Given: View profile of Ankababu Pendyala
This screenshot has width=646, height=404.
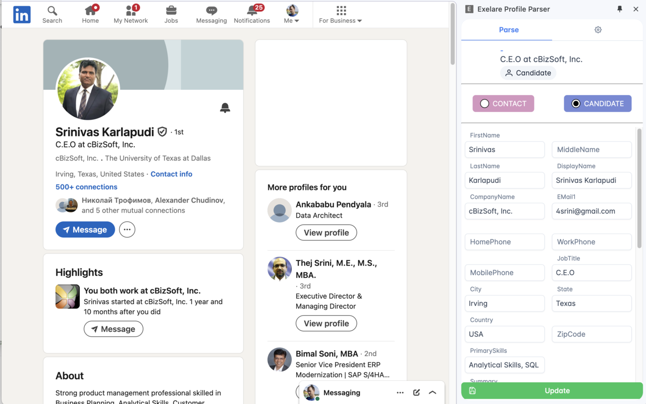Looking at the screenshot, I should pos(326,233).
